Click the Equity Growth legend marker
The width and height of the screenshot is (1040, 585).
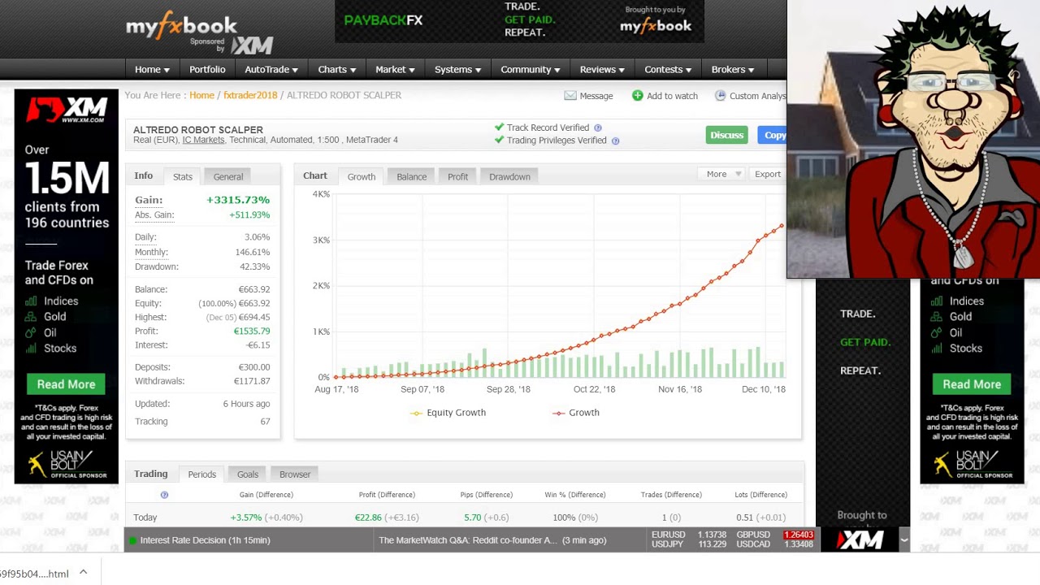point(417,413)
